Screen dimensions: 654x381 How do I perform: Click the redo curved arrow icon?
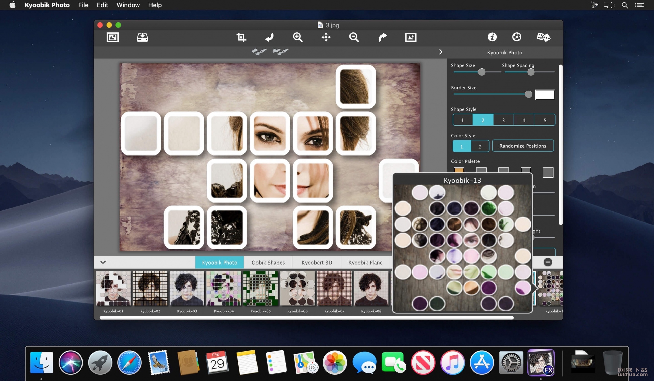(x=382, y=37)
